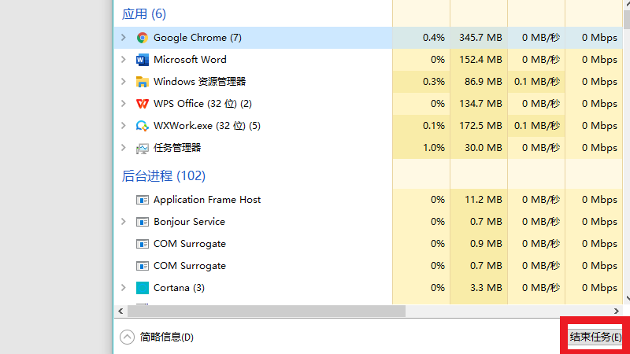Click the Cortana process icon
The width and height of the screenshot is (630, 354).
(143, 288)
